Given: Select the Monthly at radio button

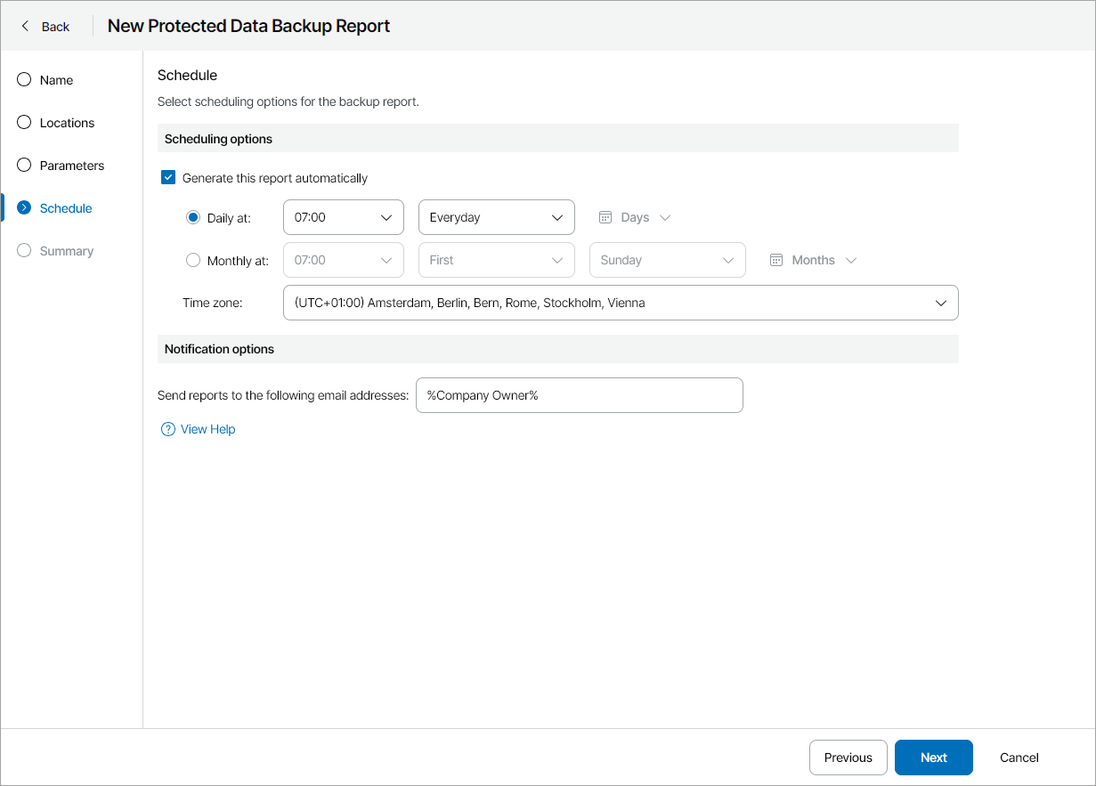Looking at the screenshot, I should (x=193, y=260).
